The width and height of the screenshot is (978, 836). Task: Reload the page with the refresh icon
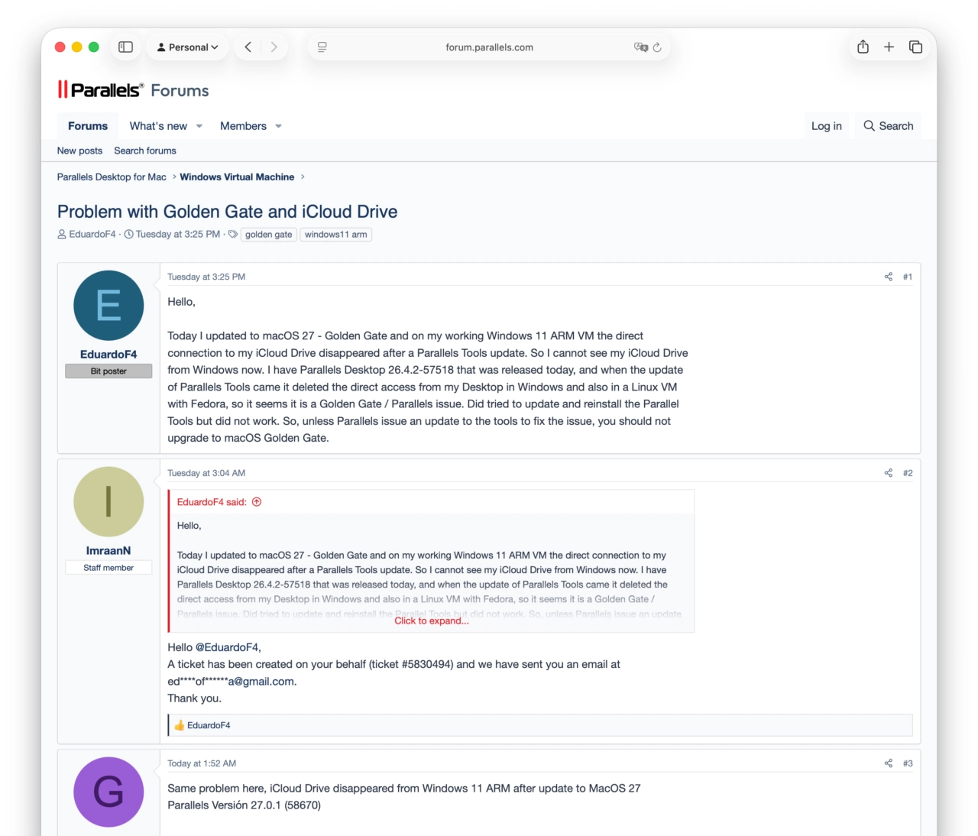657,47
